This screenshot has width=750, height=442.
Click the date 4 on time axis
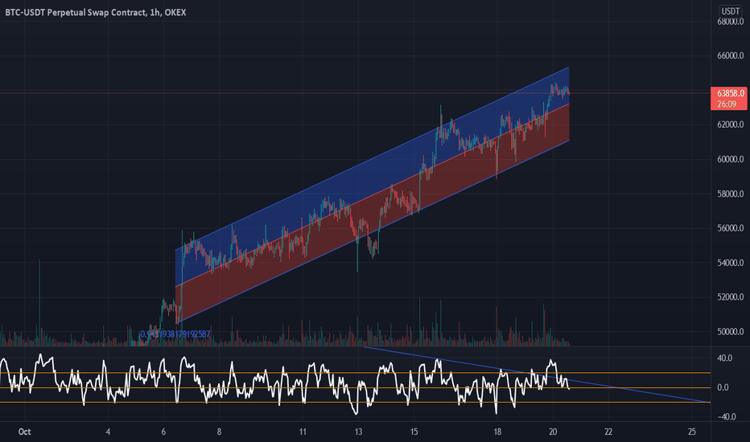coord(108,432)
